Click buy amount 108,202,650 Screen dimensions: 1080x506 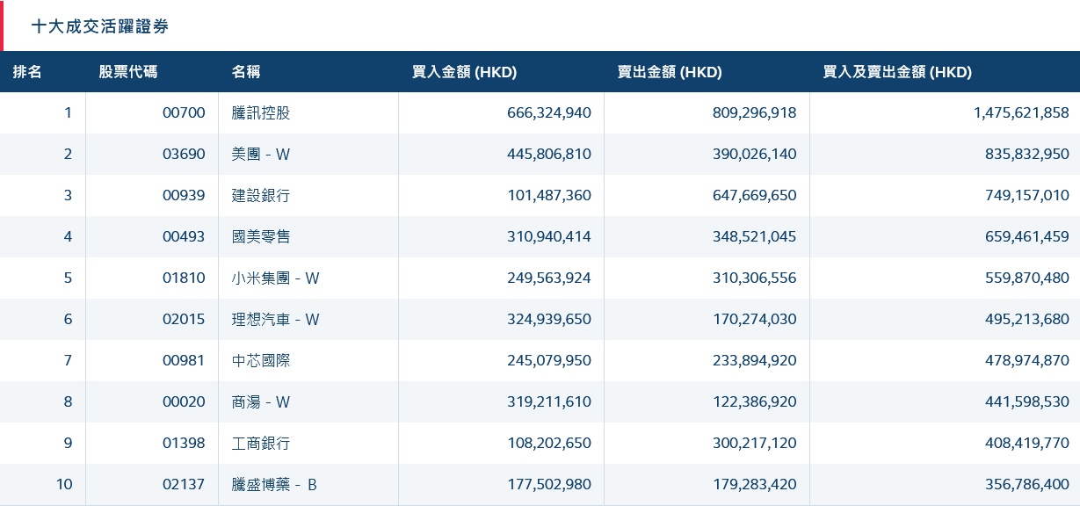(x=549, y=443)
